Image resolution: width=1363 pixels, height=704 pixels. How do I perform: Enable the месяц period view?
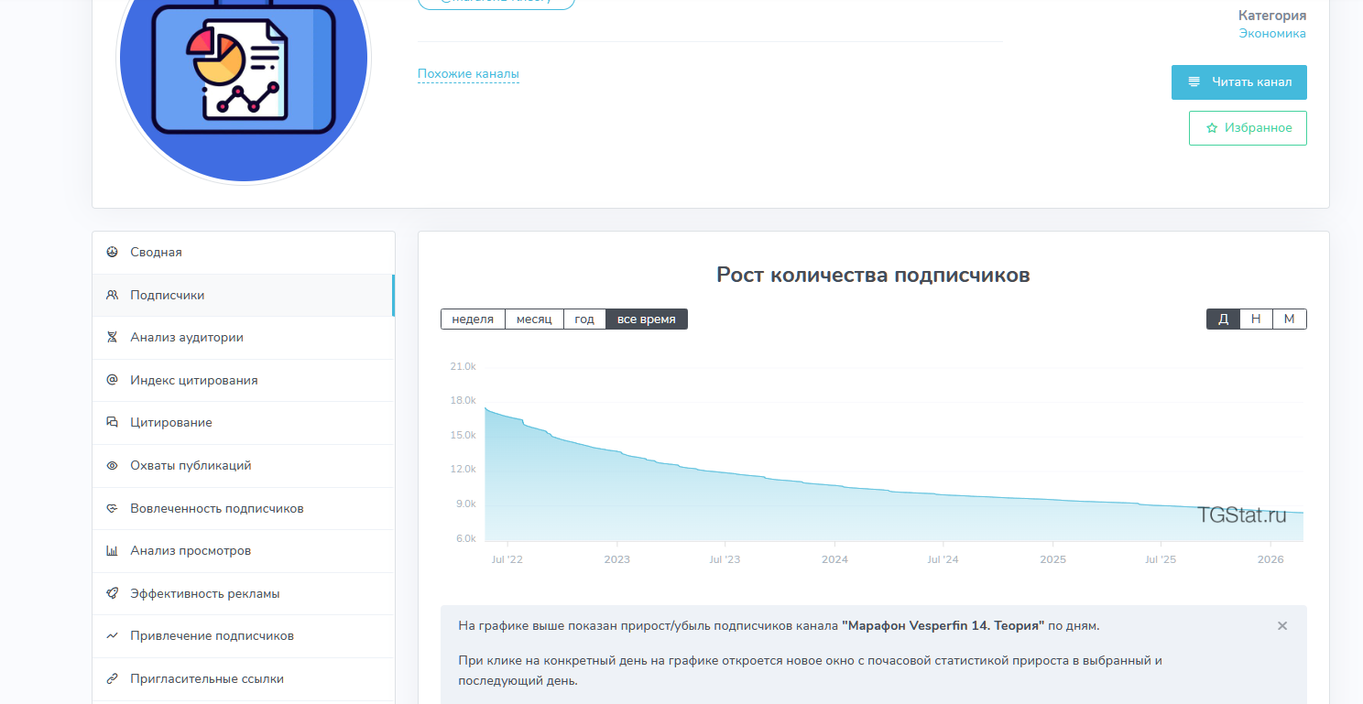[x=534, y=319]
